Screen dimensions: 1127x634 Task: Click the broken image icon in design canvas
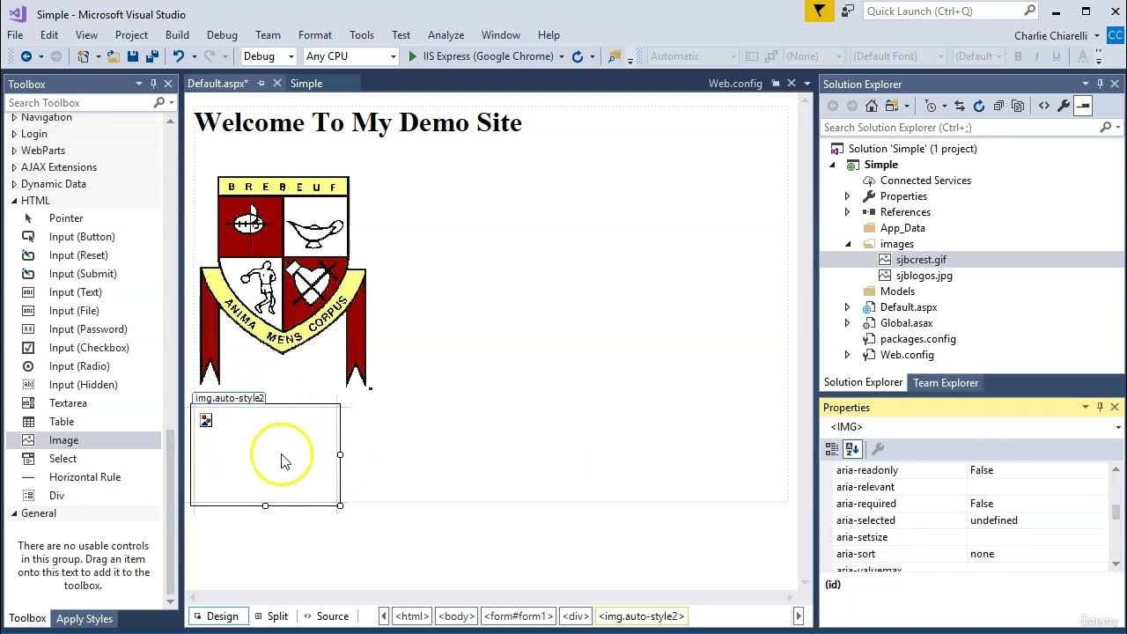point(206,421)
